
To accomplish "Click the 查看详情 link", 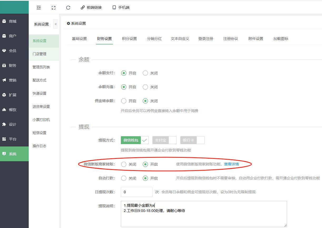I will click(x=231, y=164).
